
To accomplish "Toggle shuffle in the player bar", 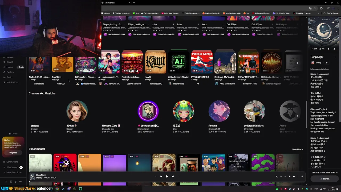I will (155, 176).
